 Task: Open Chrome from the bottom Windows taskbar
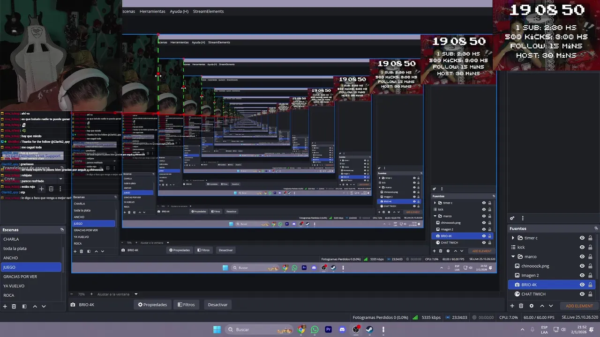[x=301, y=330]
